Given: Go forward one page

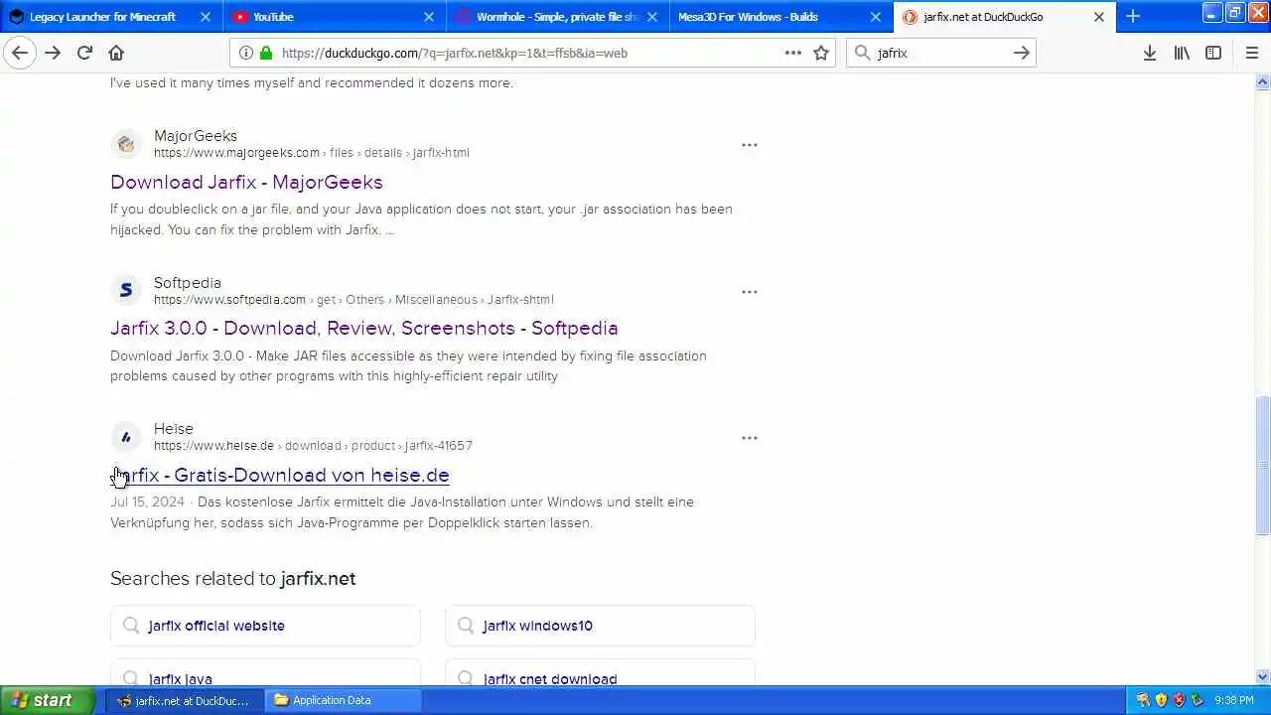Looking at the screenshot, I should pyautogui.click(x=53, y=53).
